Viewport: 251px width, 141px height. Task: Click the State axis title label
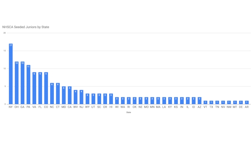128,112
